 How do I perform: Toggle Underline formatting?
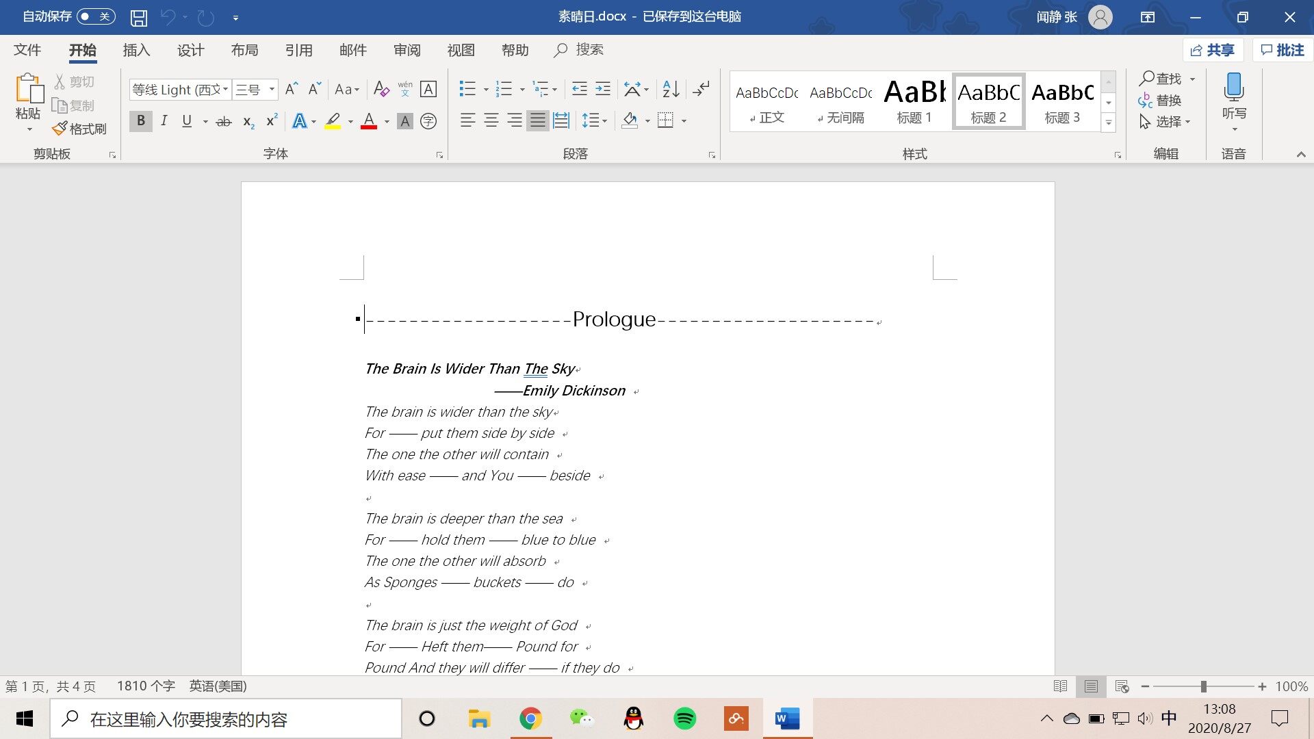click(x=187, y=121)
